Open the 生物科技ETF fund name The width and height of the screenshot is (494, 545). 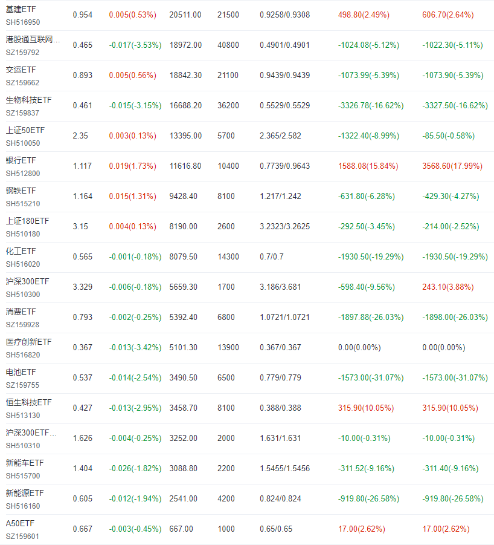click(29, 100)
